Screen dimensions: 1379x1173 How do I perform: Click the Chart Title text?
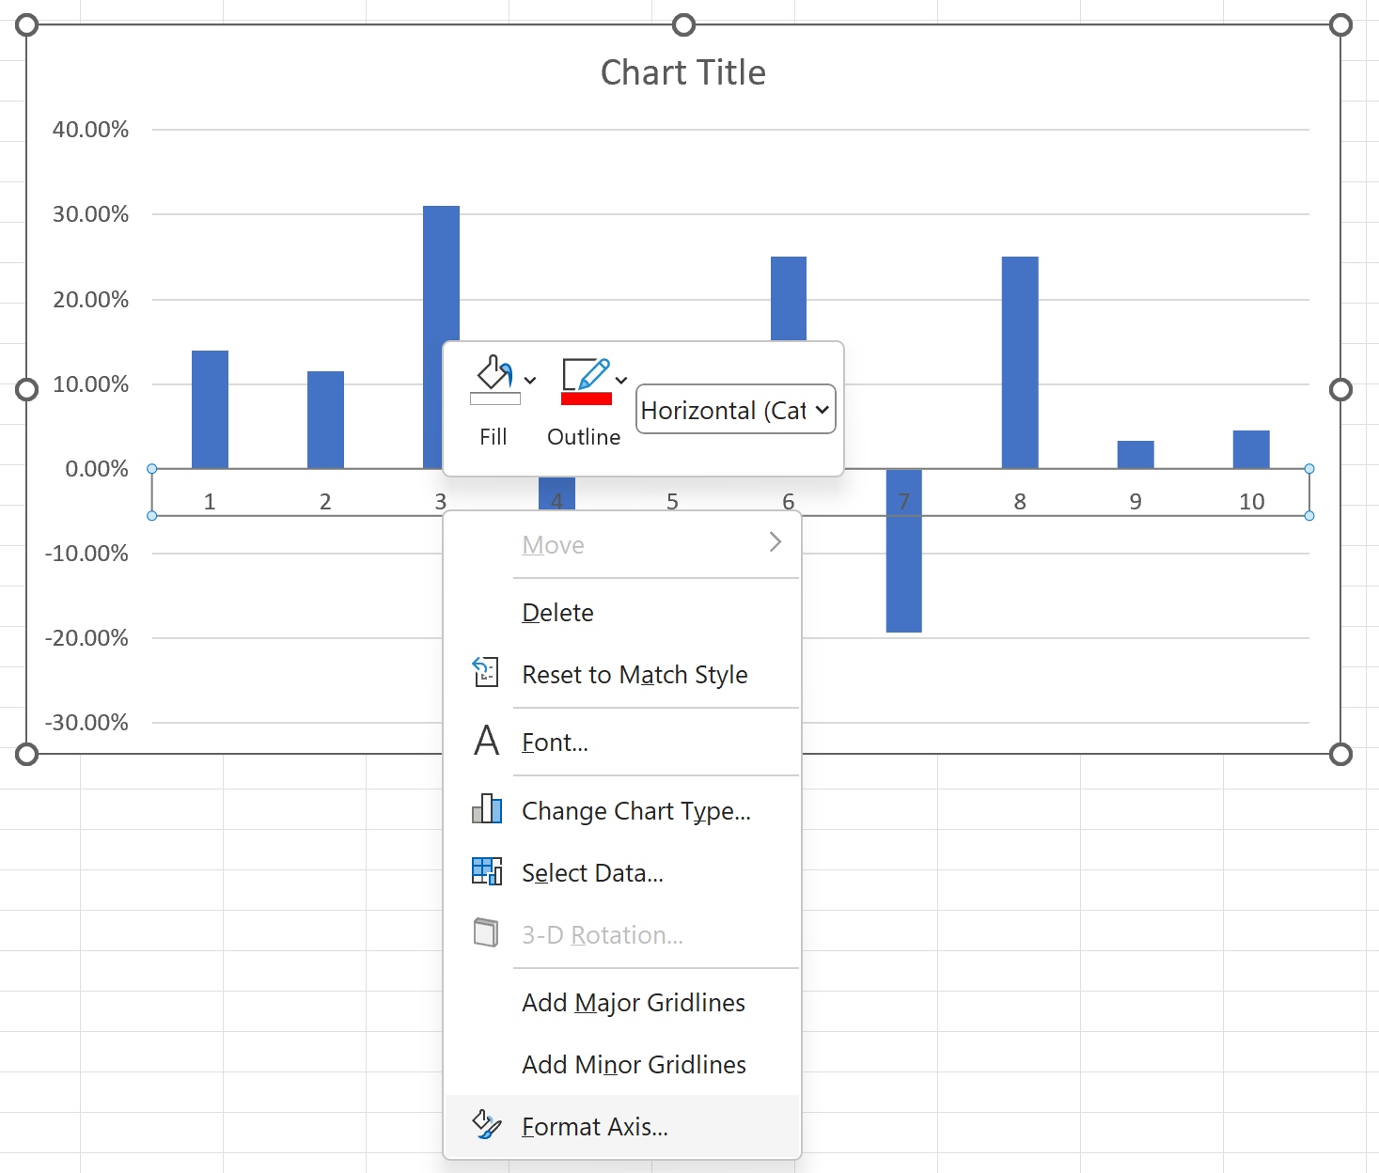click(683, 72)
